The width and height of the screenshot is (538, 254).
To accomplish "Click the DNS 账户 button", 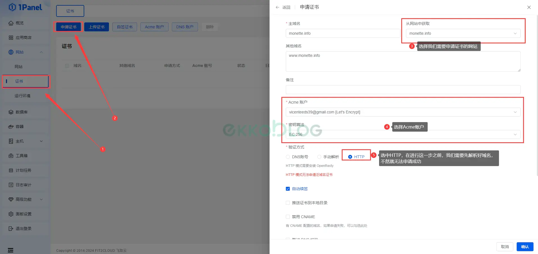I will pyautogui.click(x=185, y=27).
